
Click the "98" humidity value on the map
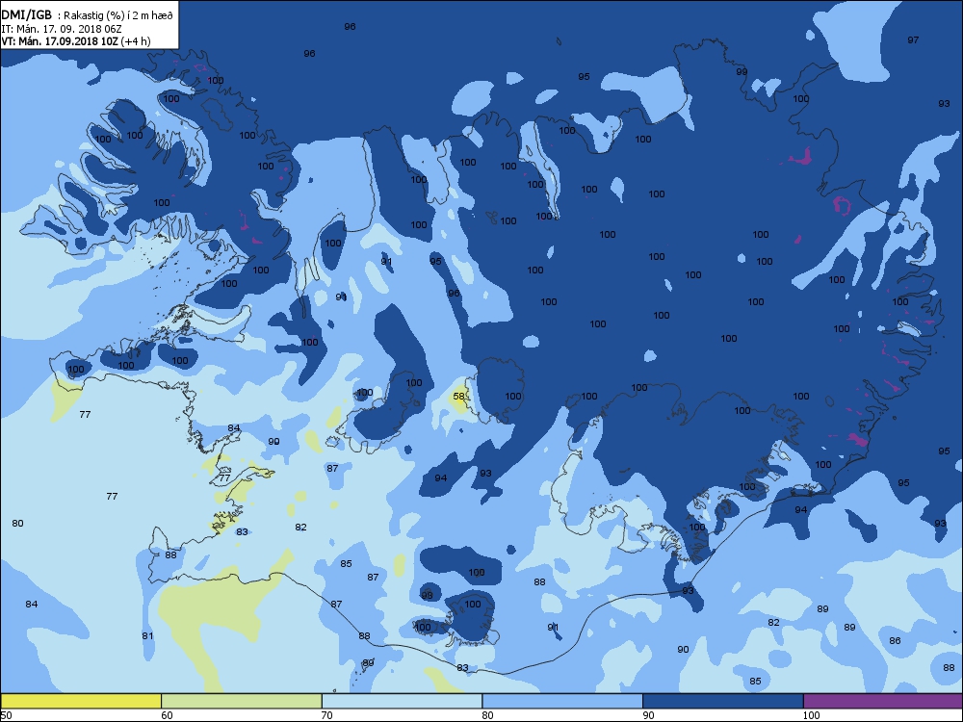(427, 596)
